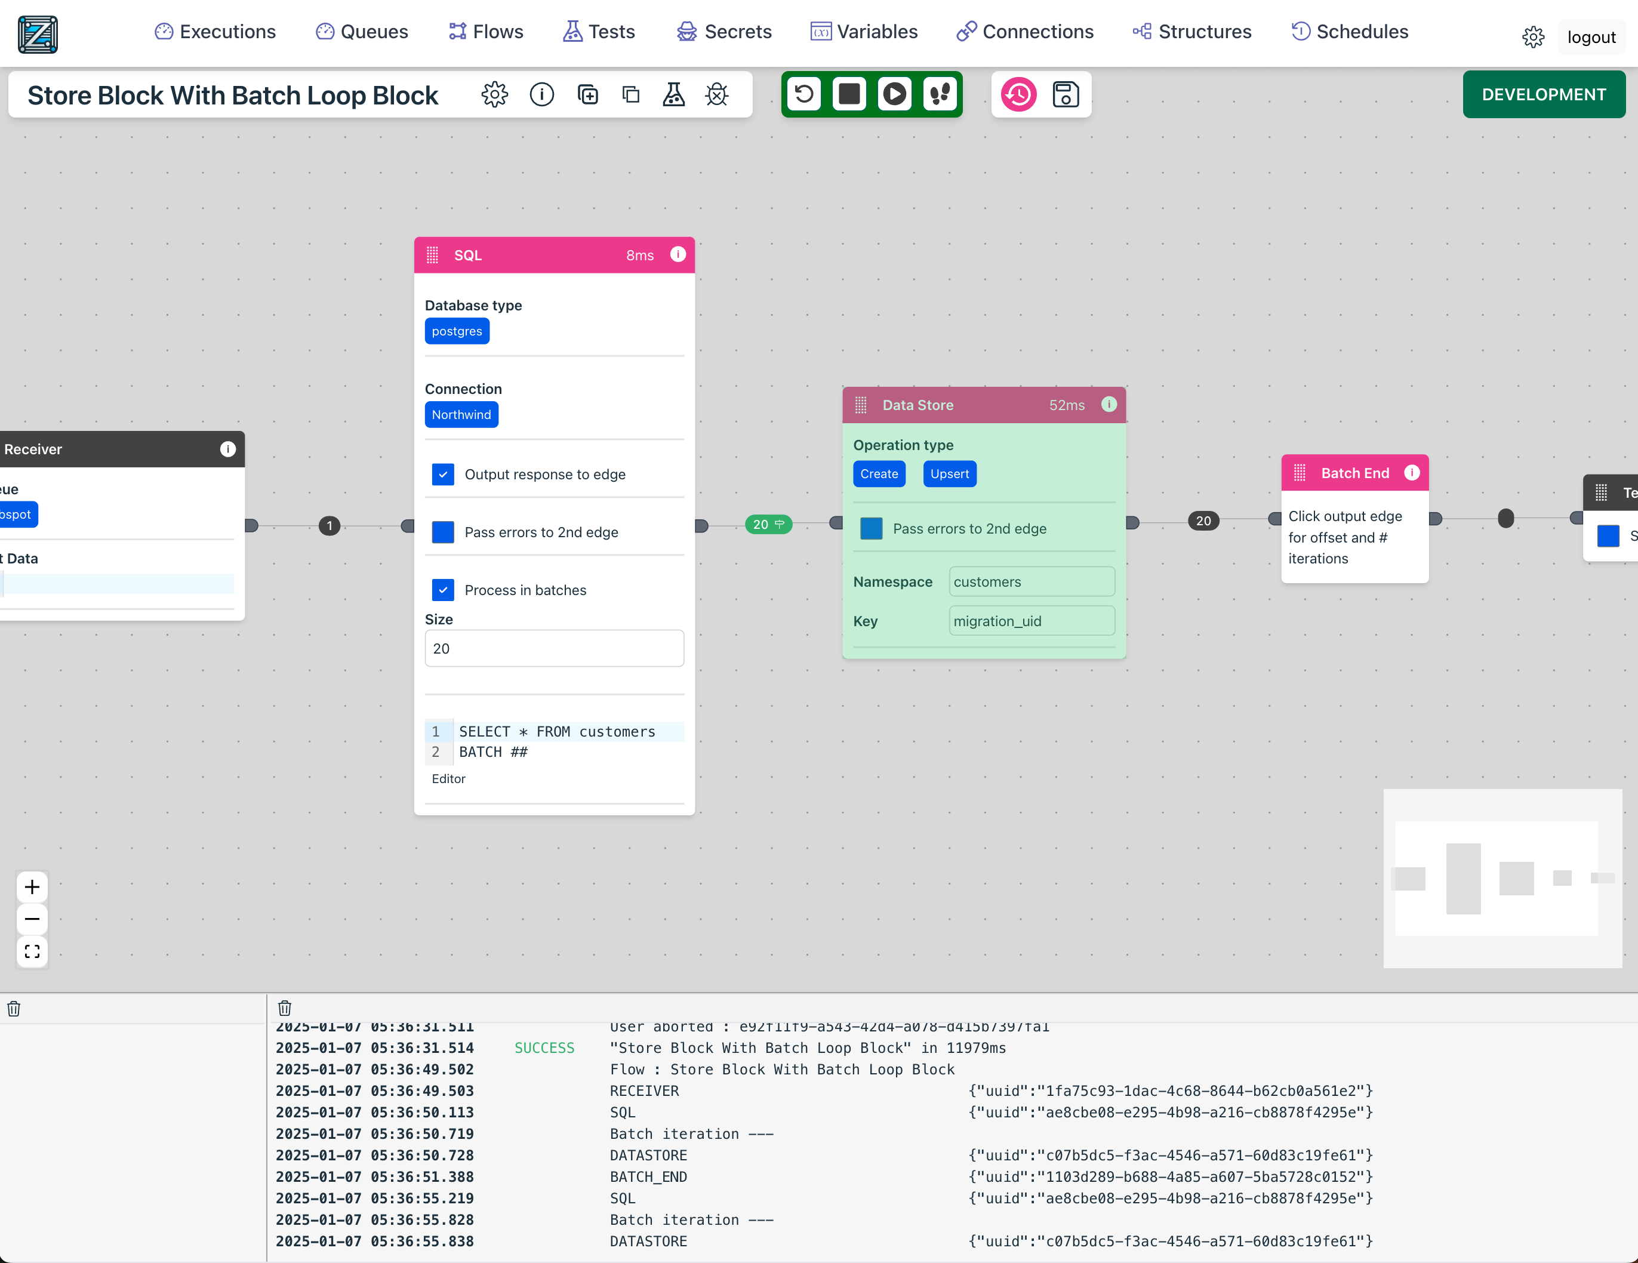The width and height of the screenshot is (1638, 1263).
Task: Zoom out the canvas with minus button
Action: [32, 919]
